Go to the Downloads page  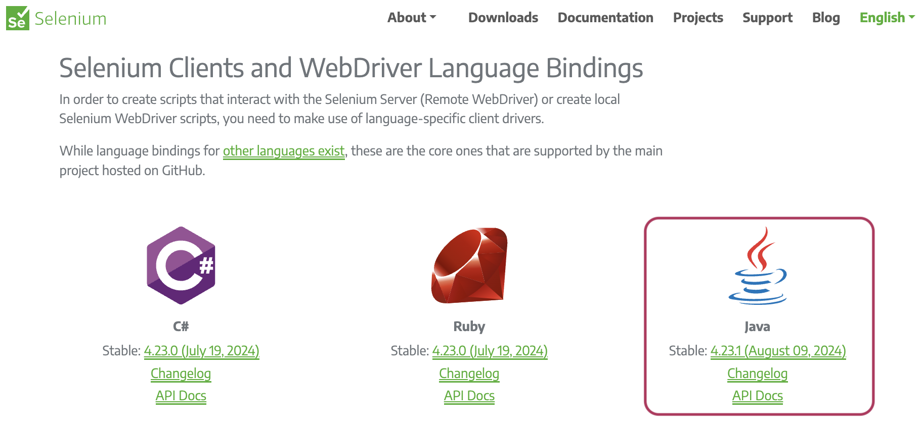click(503, 18)
